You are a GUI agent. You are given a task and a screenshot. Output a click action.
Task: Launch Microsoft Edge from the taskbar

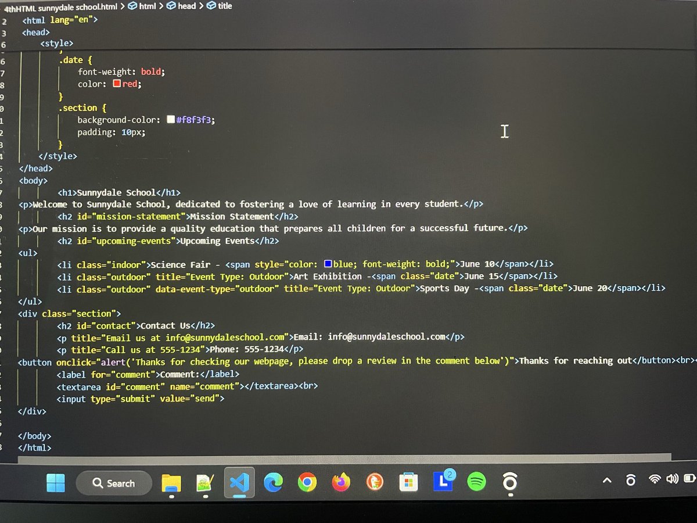point(273,483)
